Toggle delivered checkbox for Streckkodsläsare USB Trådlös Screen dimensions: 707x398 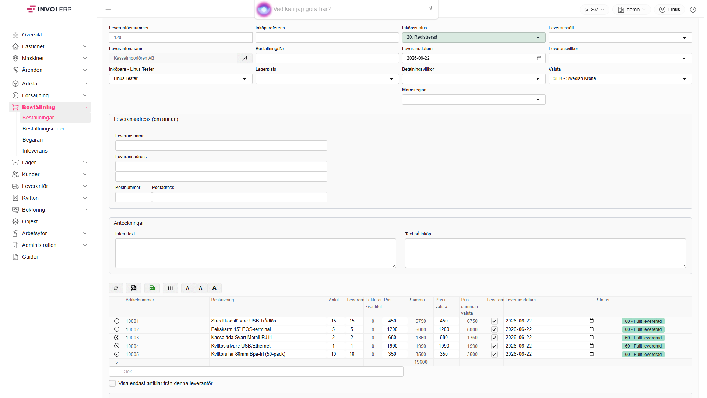(495, 321)
